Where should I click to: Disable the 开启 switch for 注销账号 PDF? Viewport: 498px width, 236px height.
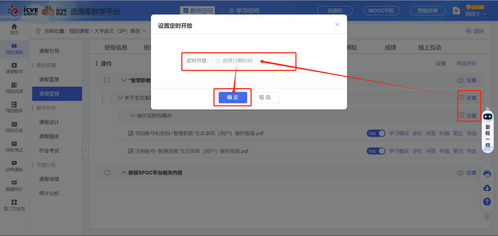[x=376, y=151]
